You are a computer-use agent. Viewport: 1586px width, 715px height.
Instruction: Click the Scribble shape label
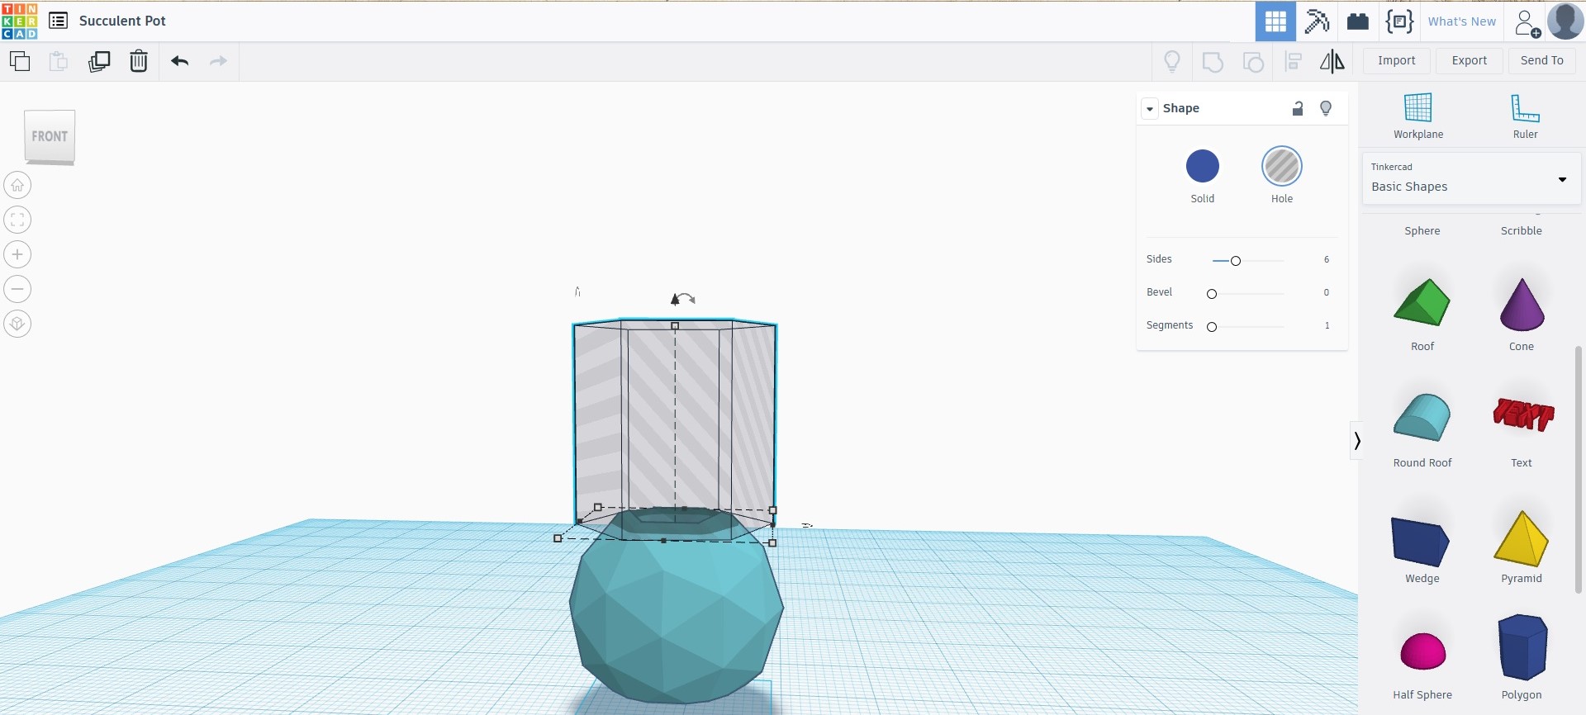(x=1522, y=231)
